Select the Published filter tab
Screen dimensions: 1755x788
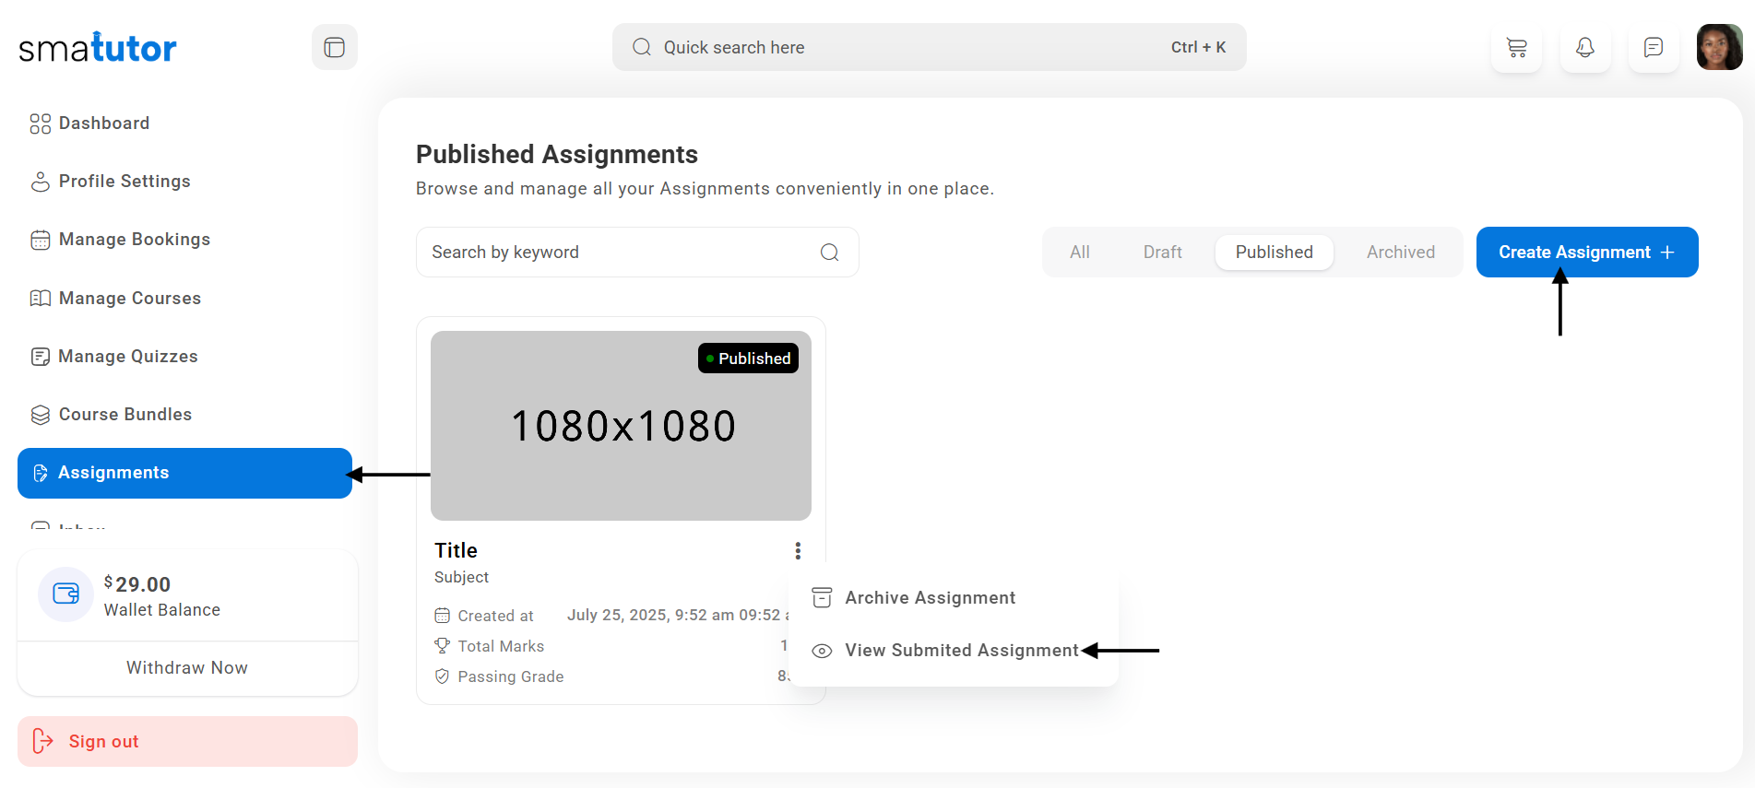1274,253
